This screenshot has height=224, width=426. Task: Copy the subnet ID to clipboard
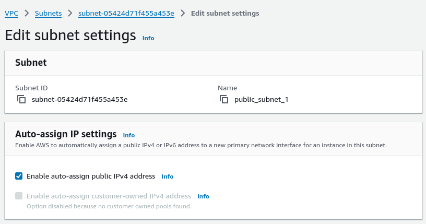point(21,99)
